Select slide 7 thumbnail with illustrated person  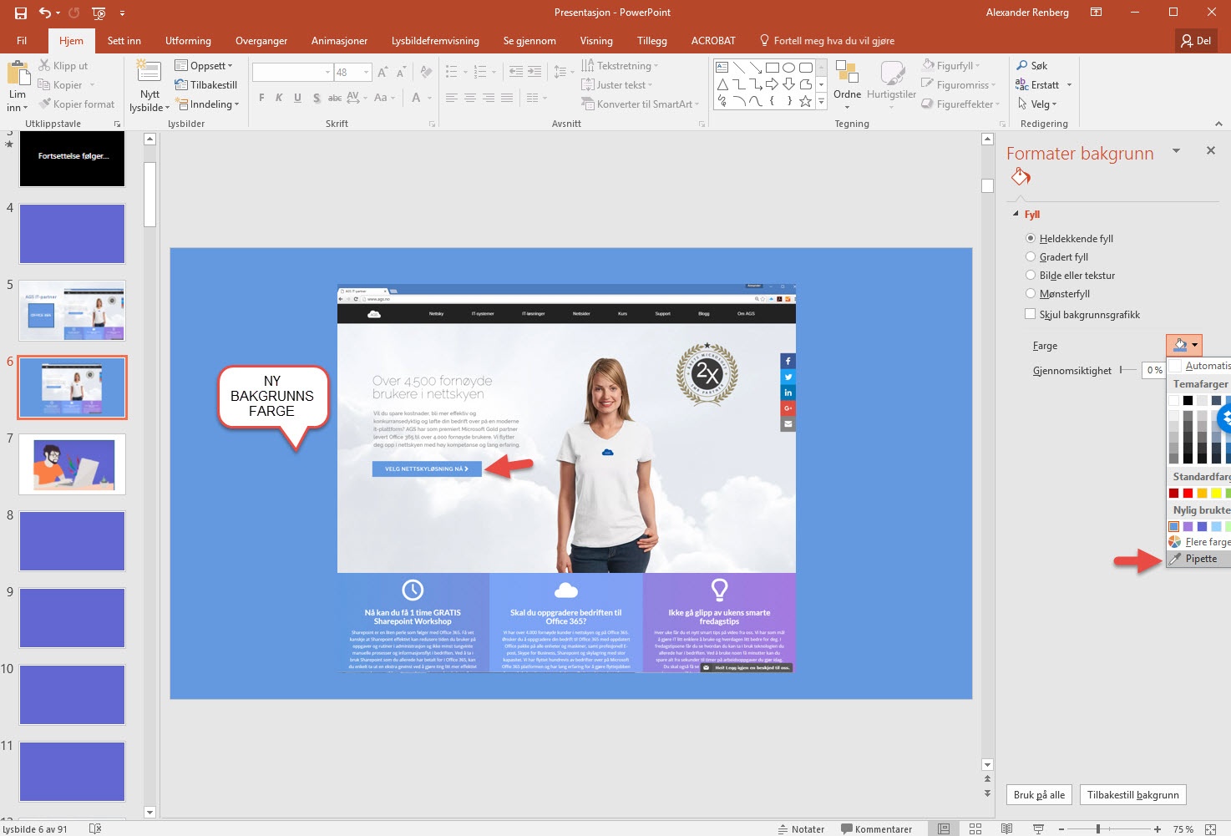pyautogui.click(x=73, y=464)
